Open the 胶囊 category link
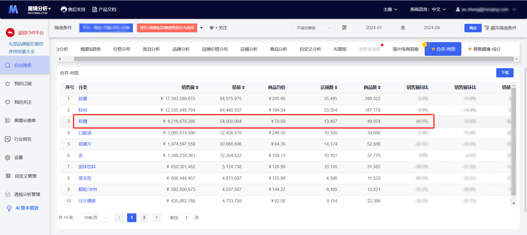This screenshot has width=527, height=235. (83, 99)
